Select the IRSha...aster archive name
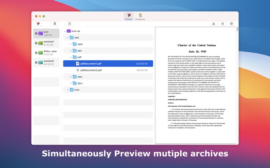Viewport: 270px width, 168px height. coord(50,51)
